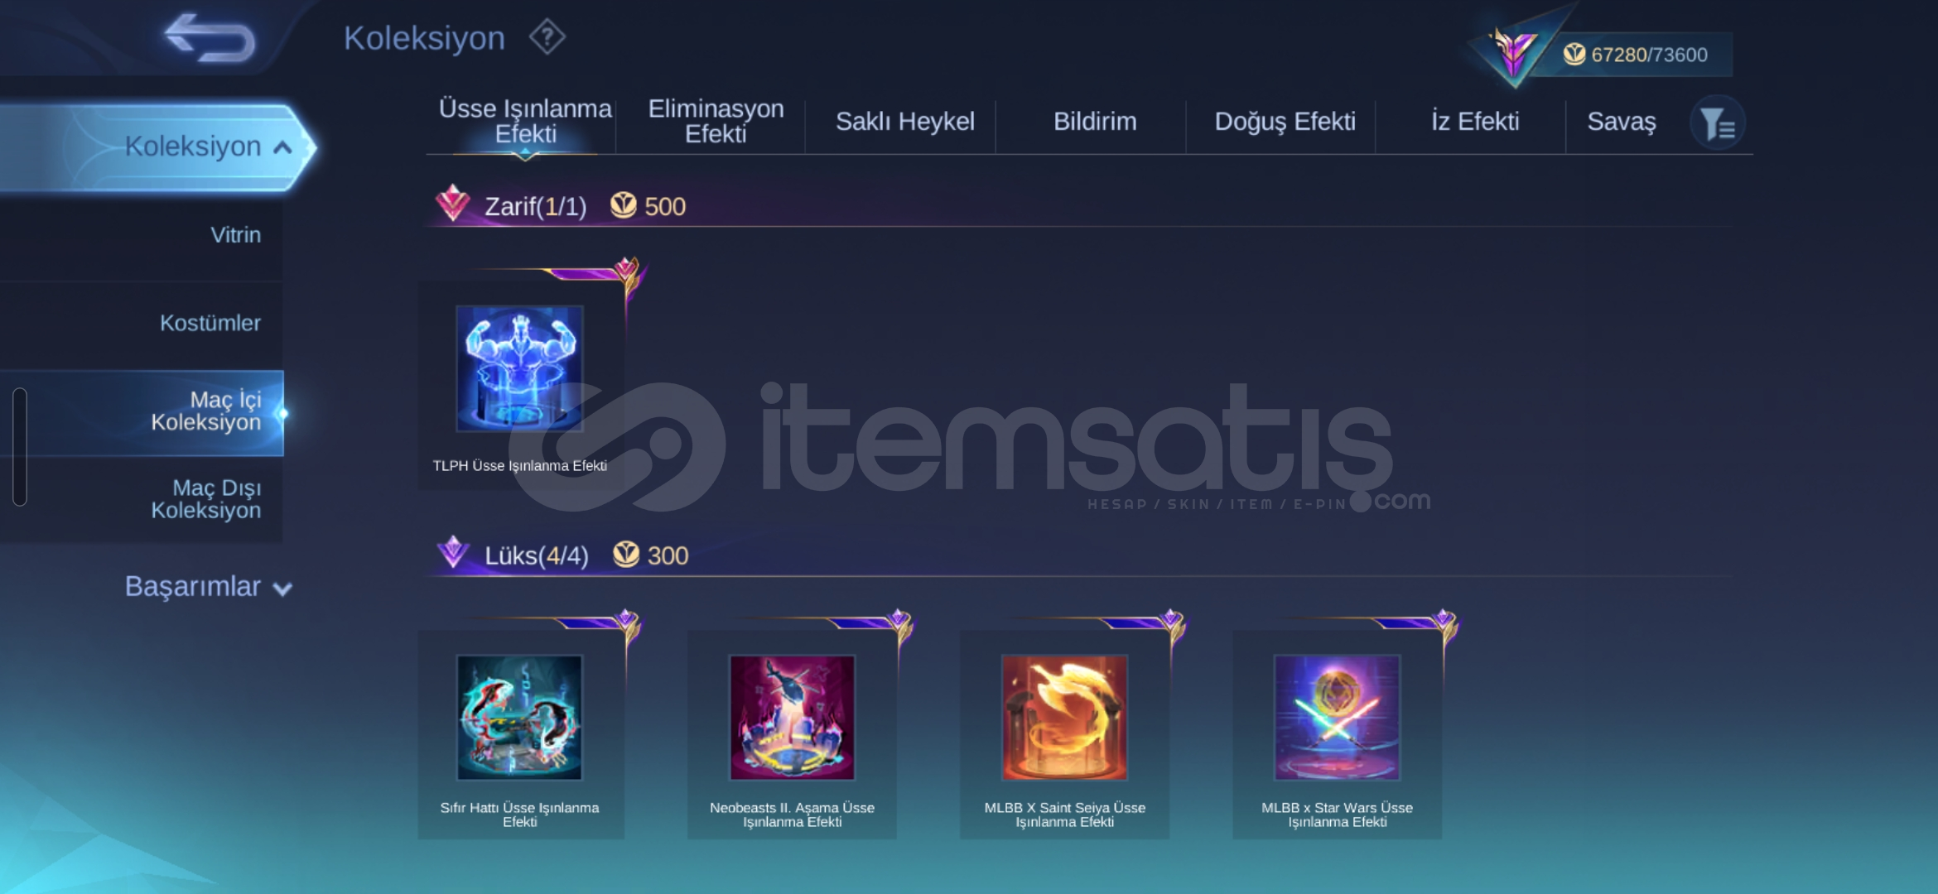Expand the Başarımlar section
The image size is (1938, 894).
point(208,586)
